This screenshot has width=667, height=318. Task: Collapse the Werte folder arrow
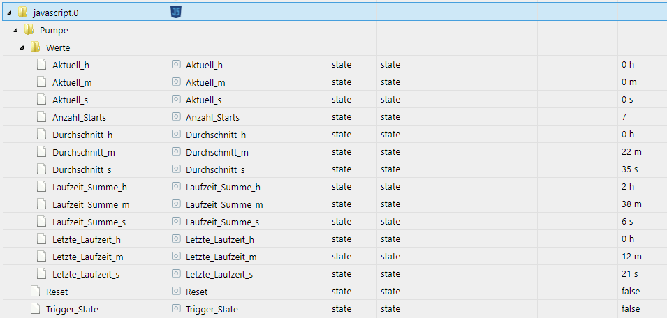(22, 47)
